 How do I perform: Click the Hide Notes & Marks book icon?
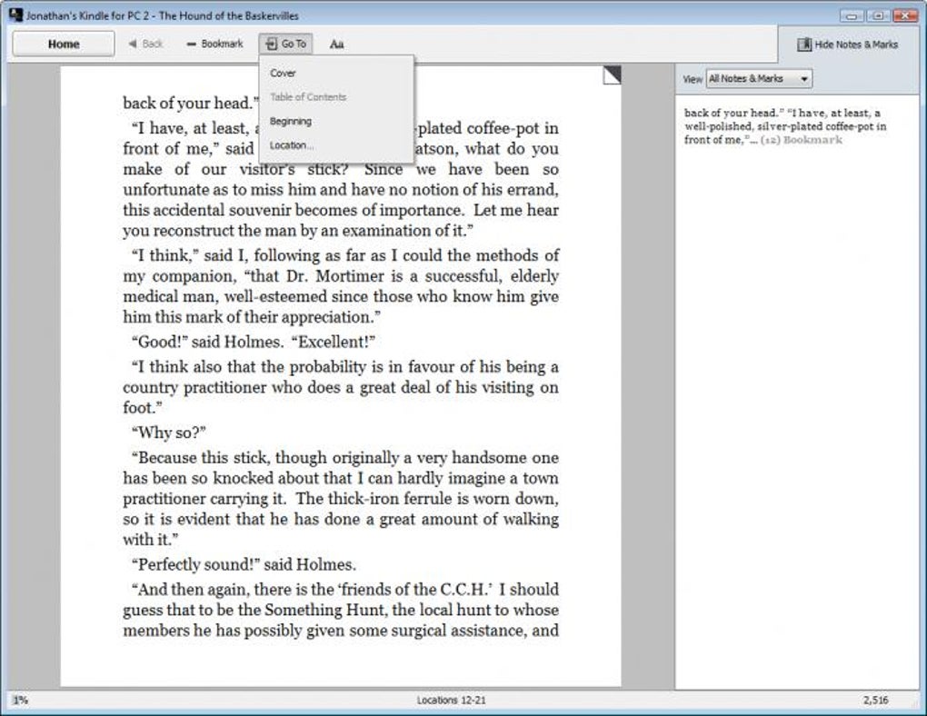point(804,45)
